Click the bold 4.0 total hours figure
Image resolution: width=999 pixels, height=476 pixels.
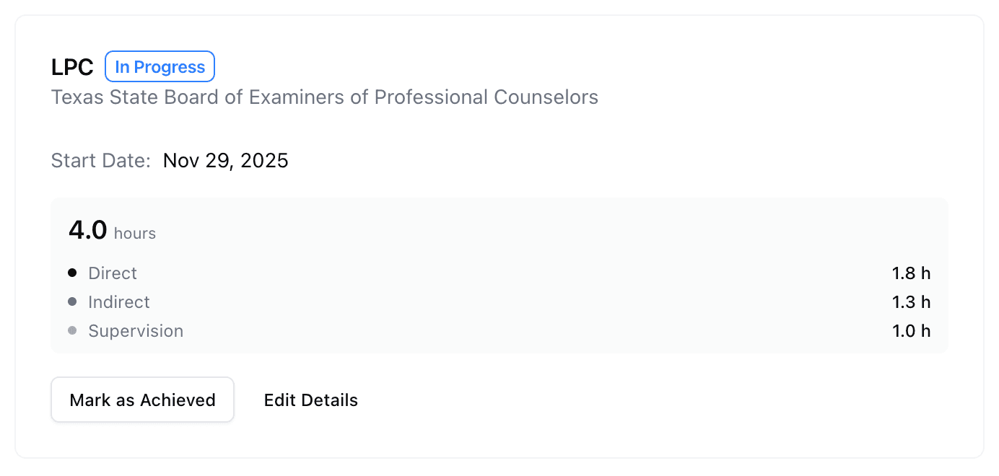click(x=86, y=230)
